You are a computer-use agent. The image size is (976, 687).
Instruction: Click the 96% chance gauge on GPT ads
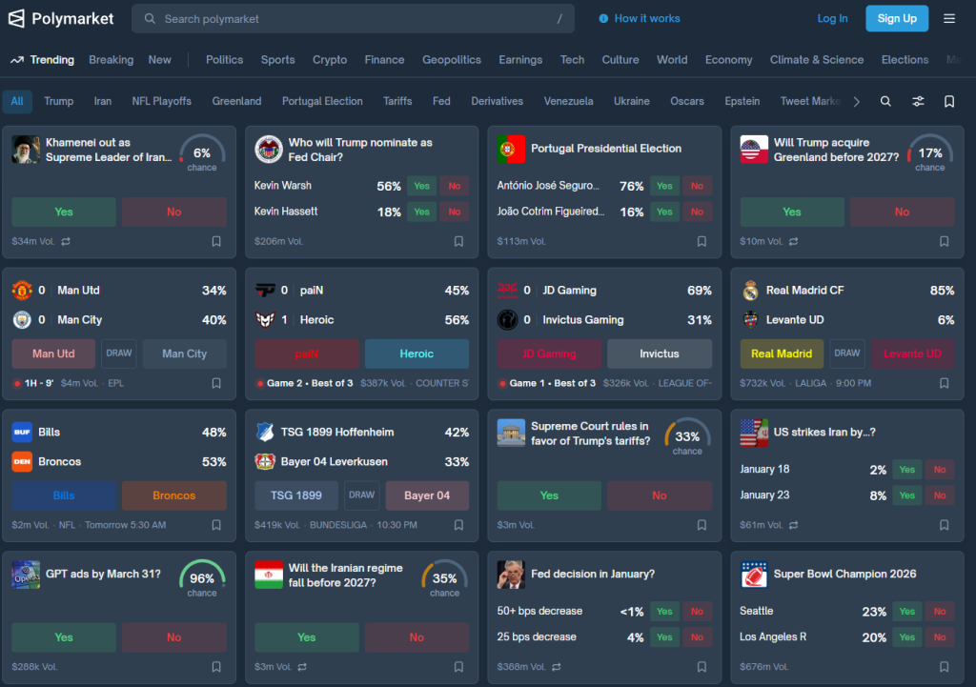tap(202, 577)
